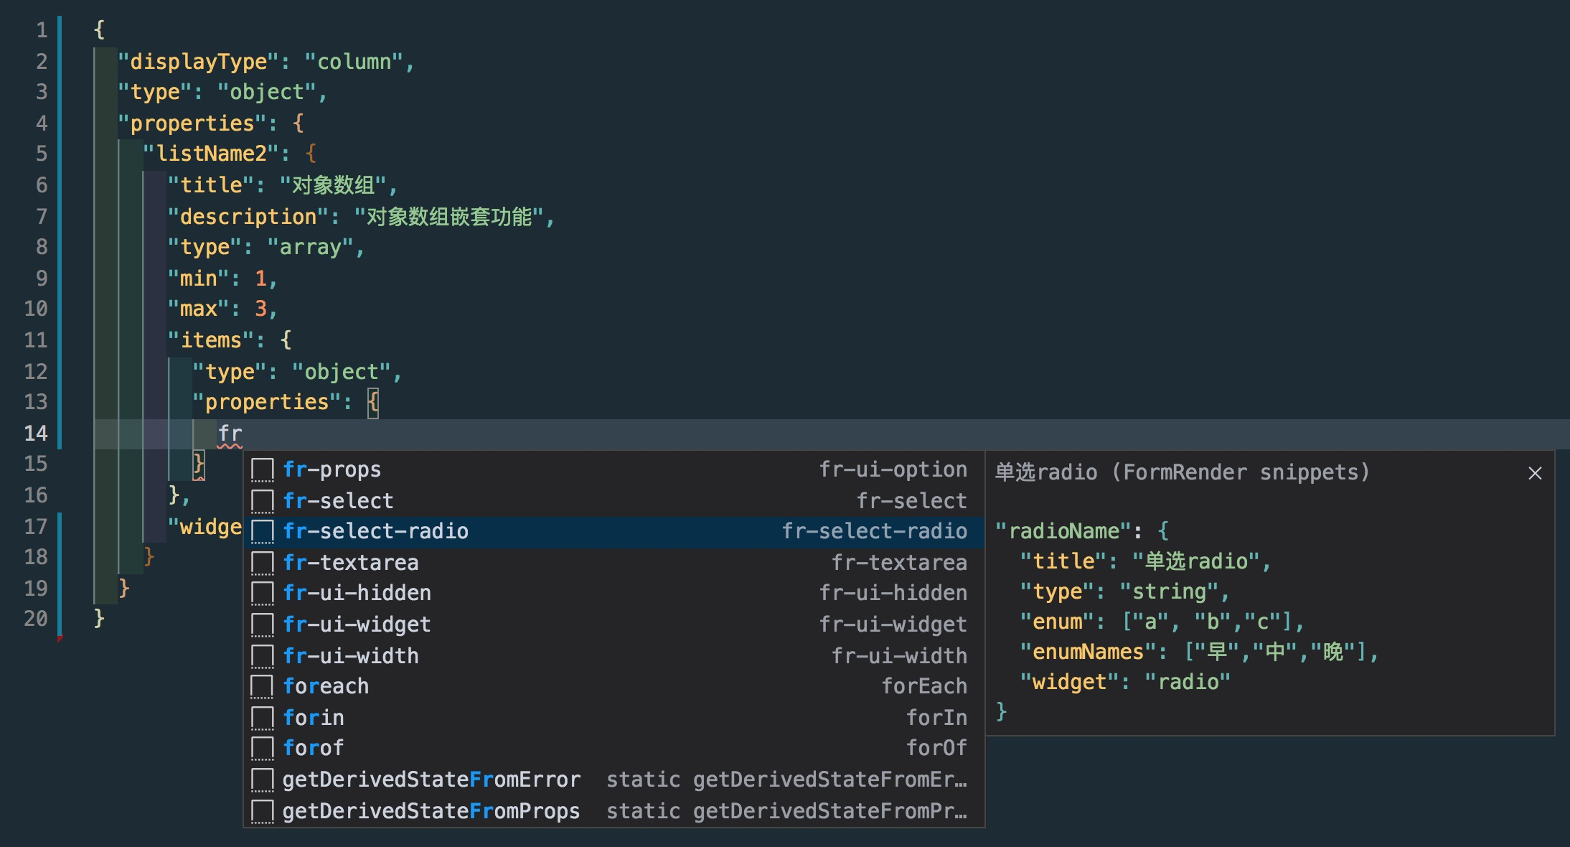Screen dimensions: 1570x847
Task: Choose fr-ui-width from autocomplete list
Action: 351,656
